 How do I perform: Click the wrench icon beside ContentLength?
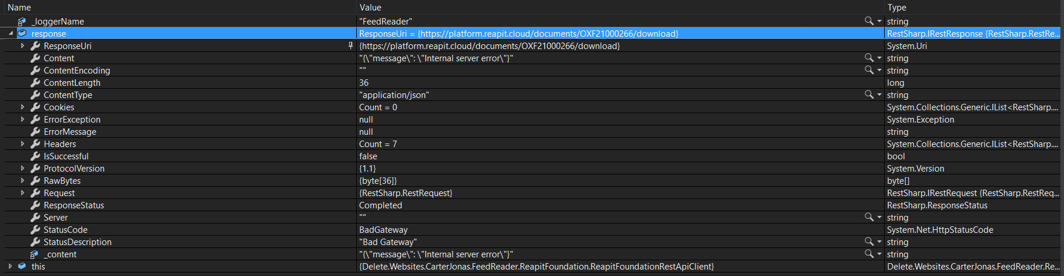pyautogui.click(x=35, y=82)
